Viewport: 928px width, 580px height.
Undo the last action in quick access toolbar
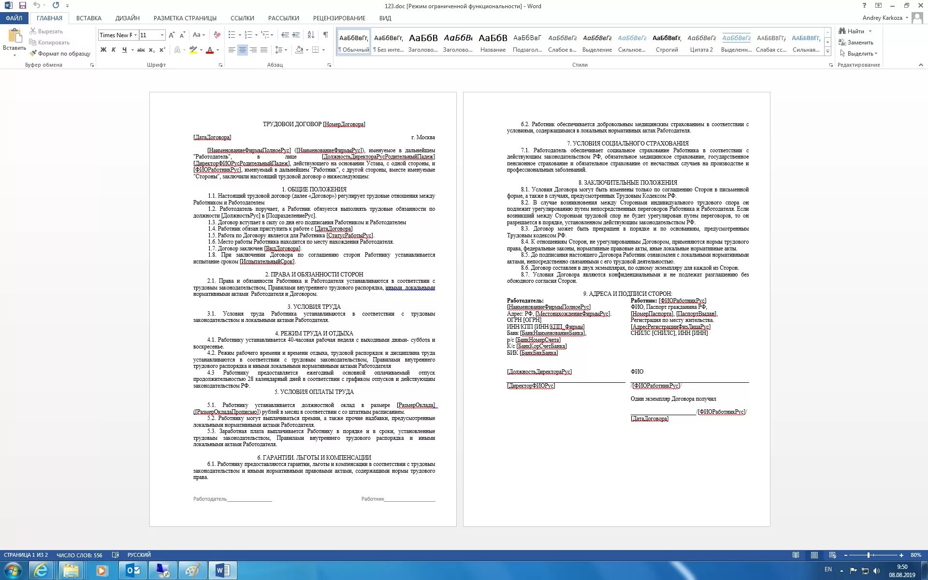(x=37, y=5)
